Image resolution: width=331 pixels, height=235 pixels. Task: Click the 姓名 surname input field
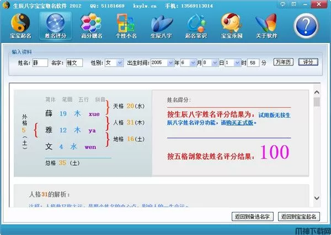click(x=40, y=63)
